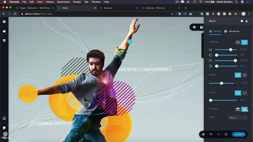
Task: Open the divider Type dropdown showing None
Action: pos(238,118)
